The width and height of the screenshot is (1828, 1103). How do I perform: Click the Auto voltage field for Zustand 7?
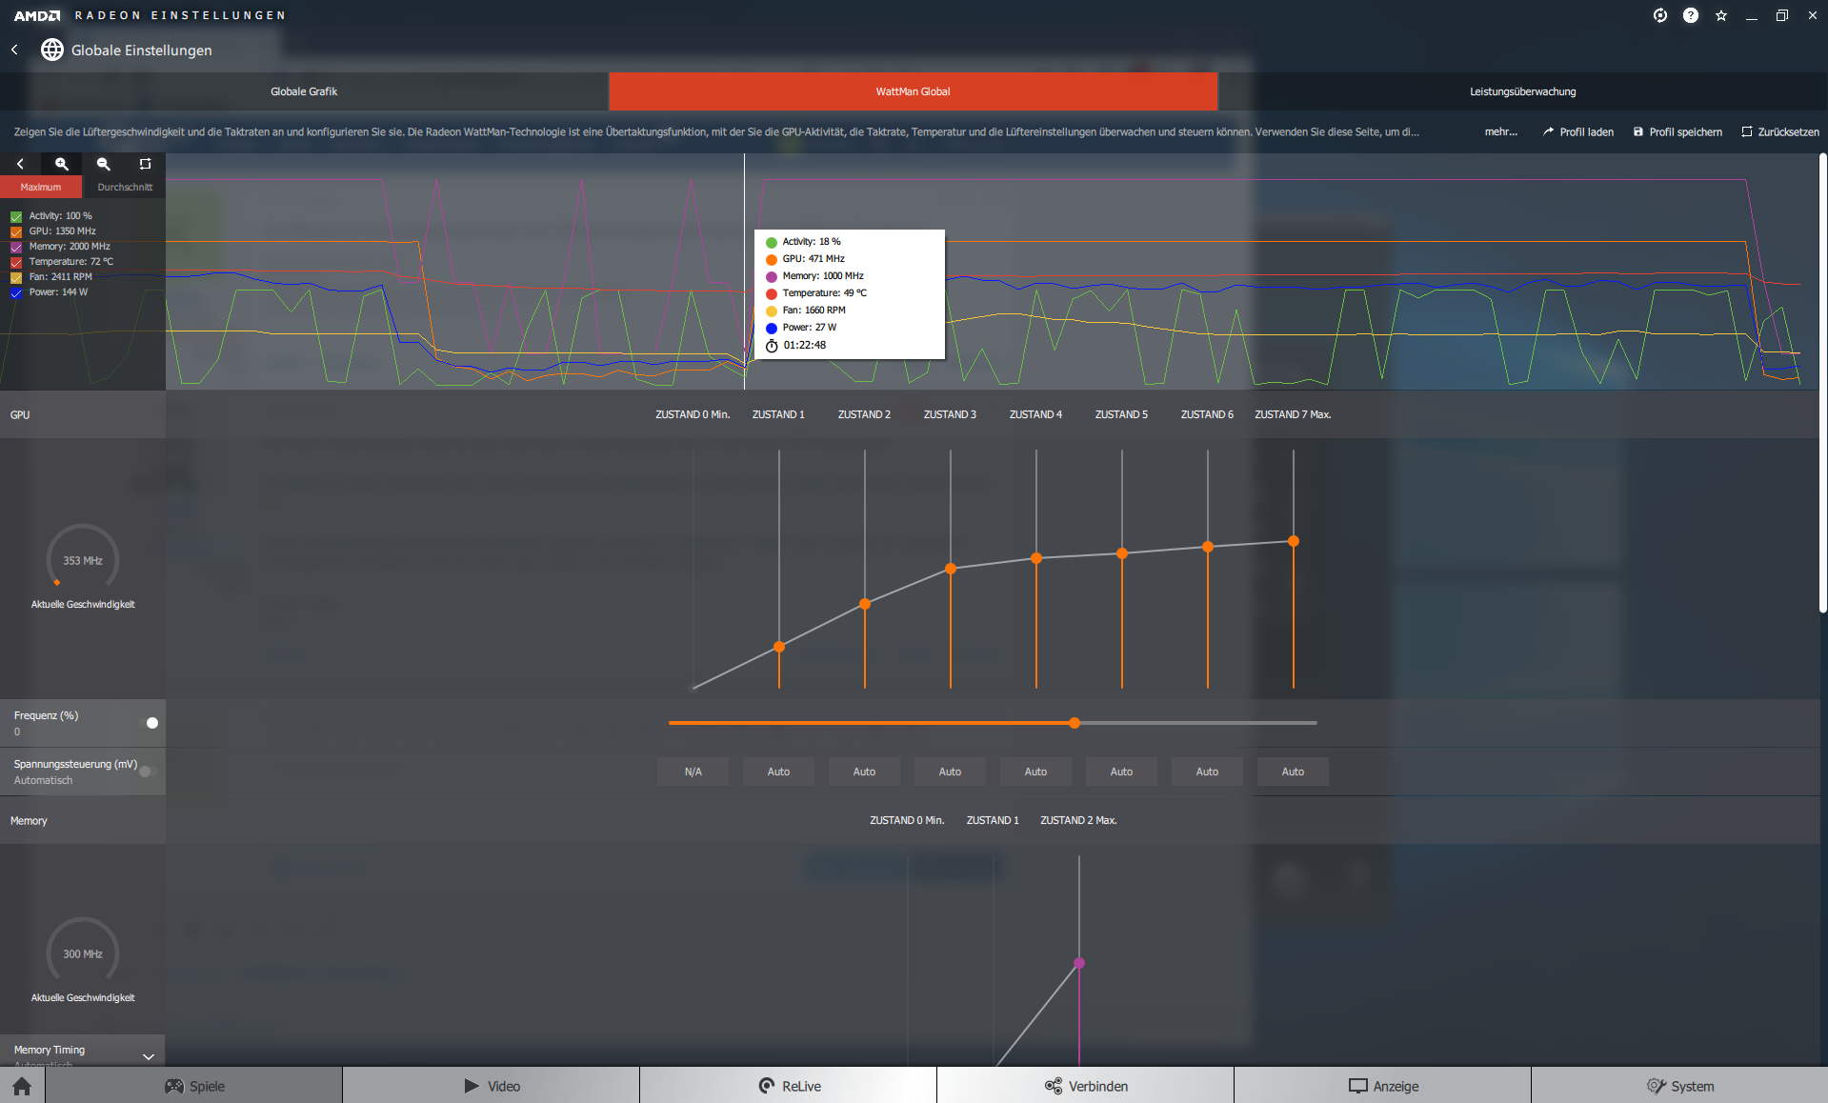click(1293, 772)
